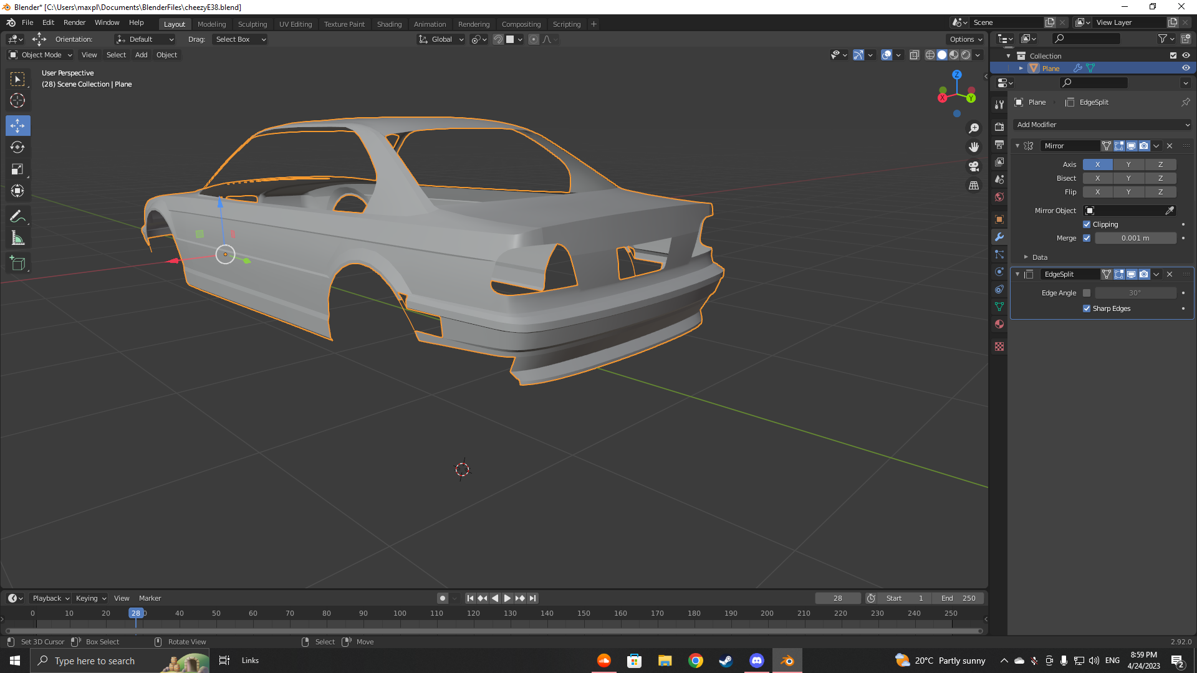Uncheck the Clipping checkbox
Viewport: 1197px width, 673px height.
tap(1087, 224)
